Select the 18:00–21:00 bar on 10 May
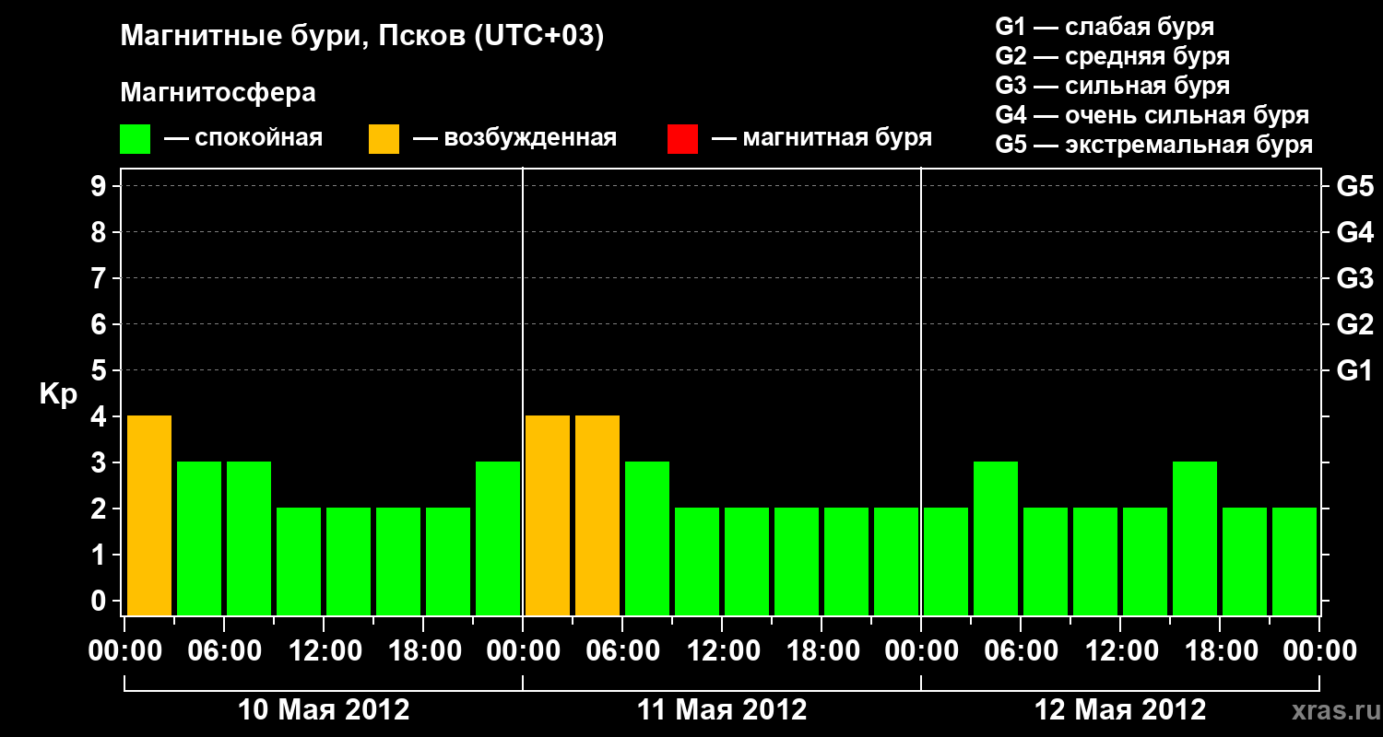Screen dimensions: 1383x737 click(x=448, y=561)
